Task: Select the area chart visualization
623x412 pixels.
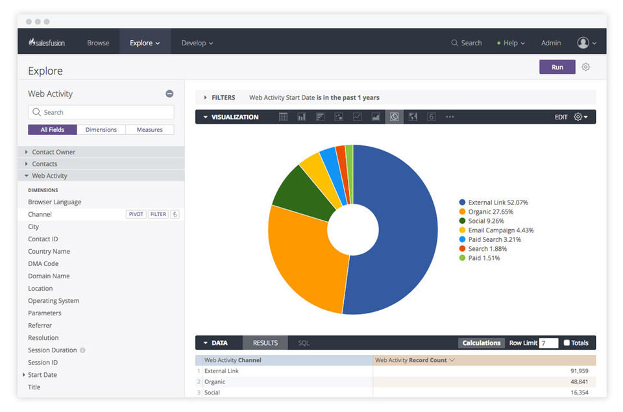Action: (x=376, y=117)
